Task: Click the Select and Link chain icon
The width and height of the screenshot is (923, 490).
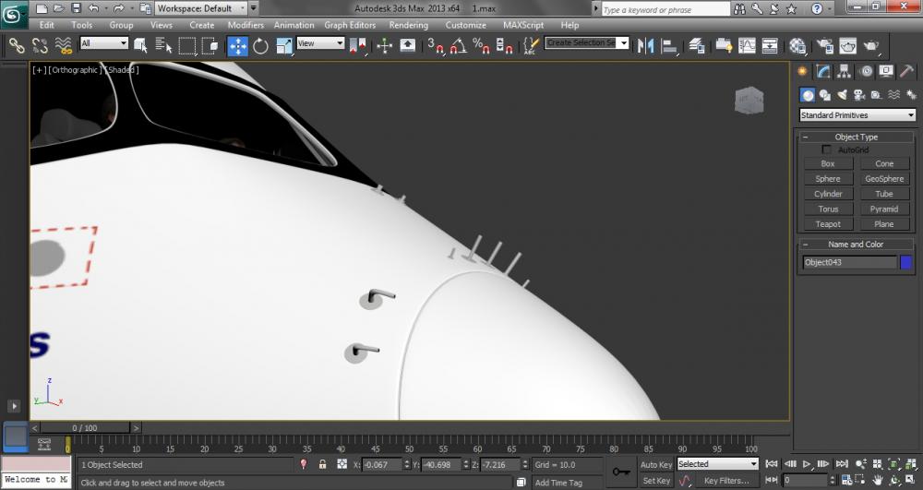Action: click(17, 46)
